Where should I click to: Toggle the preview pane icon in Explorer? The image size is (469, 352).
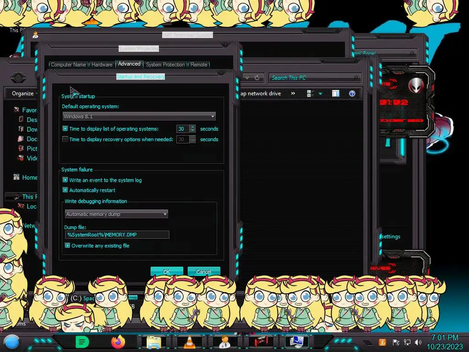336,93
